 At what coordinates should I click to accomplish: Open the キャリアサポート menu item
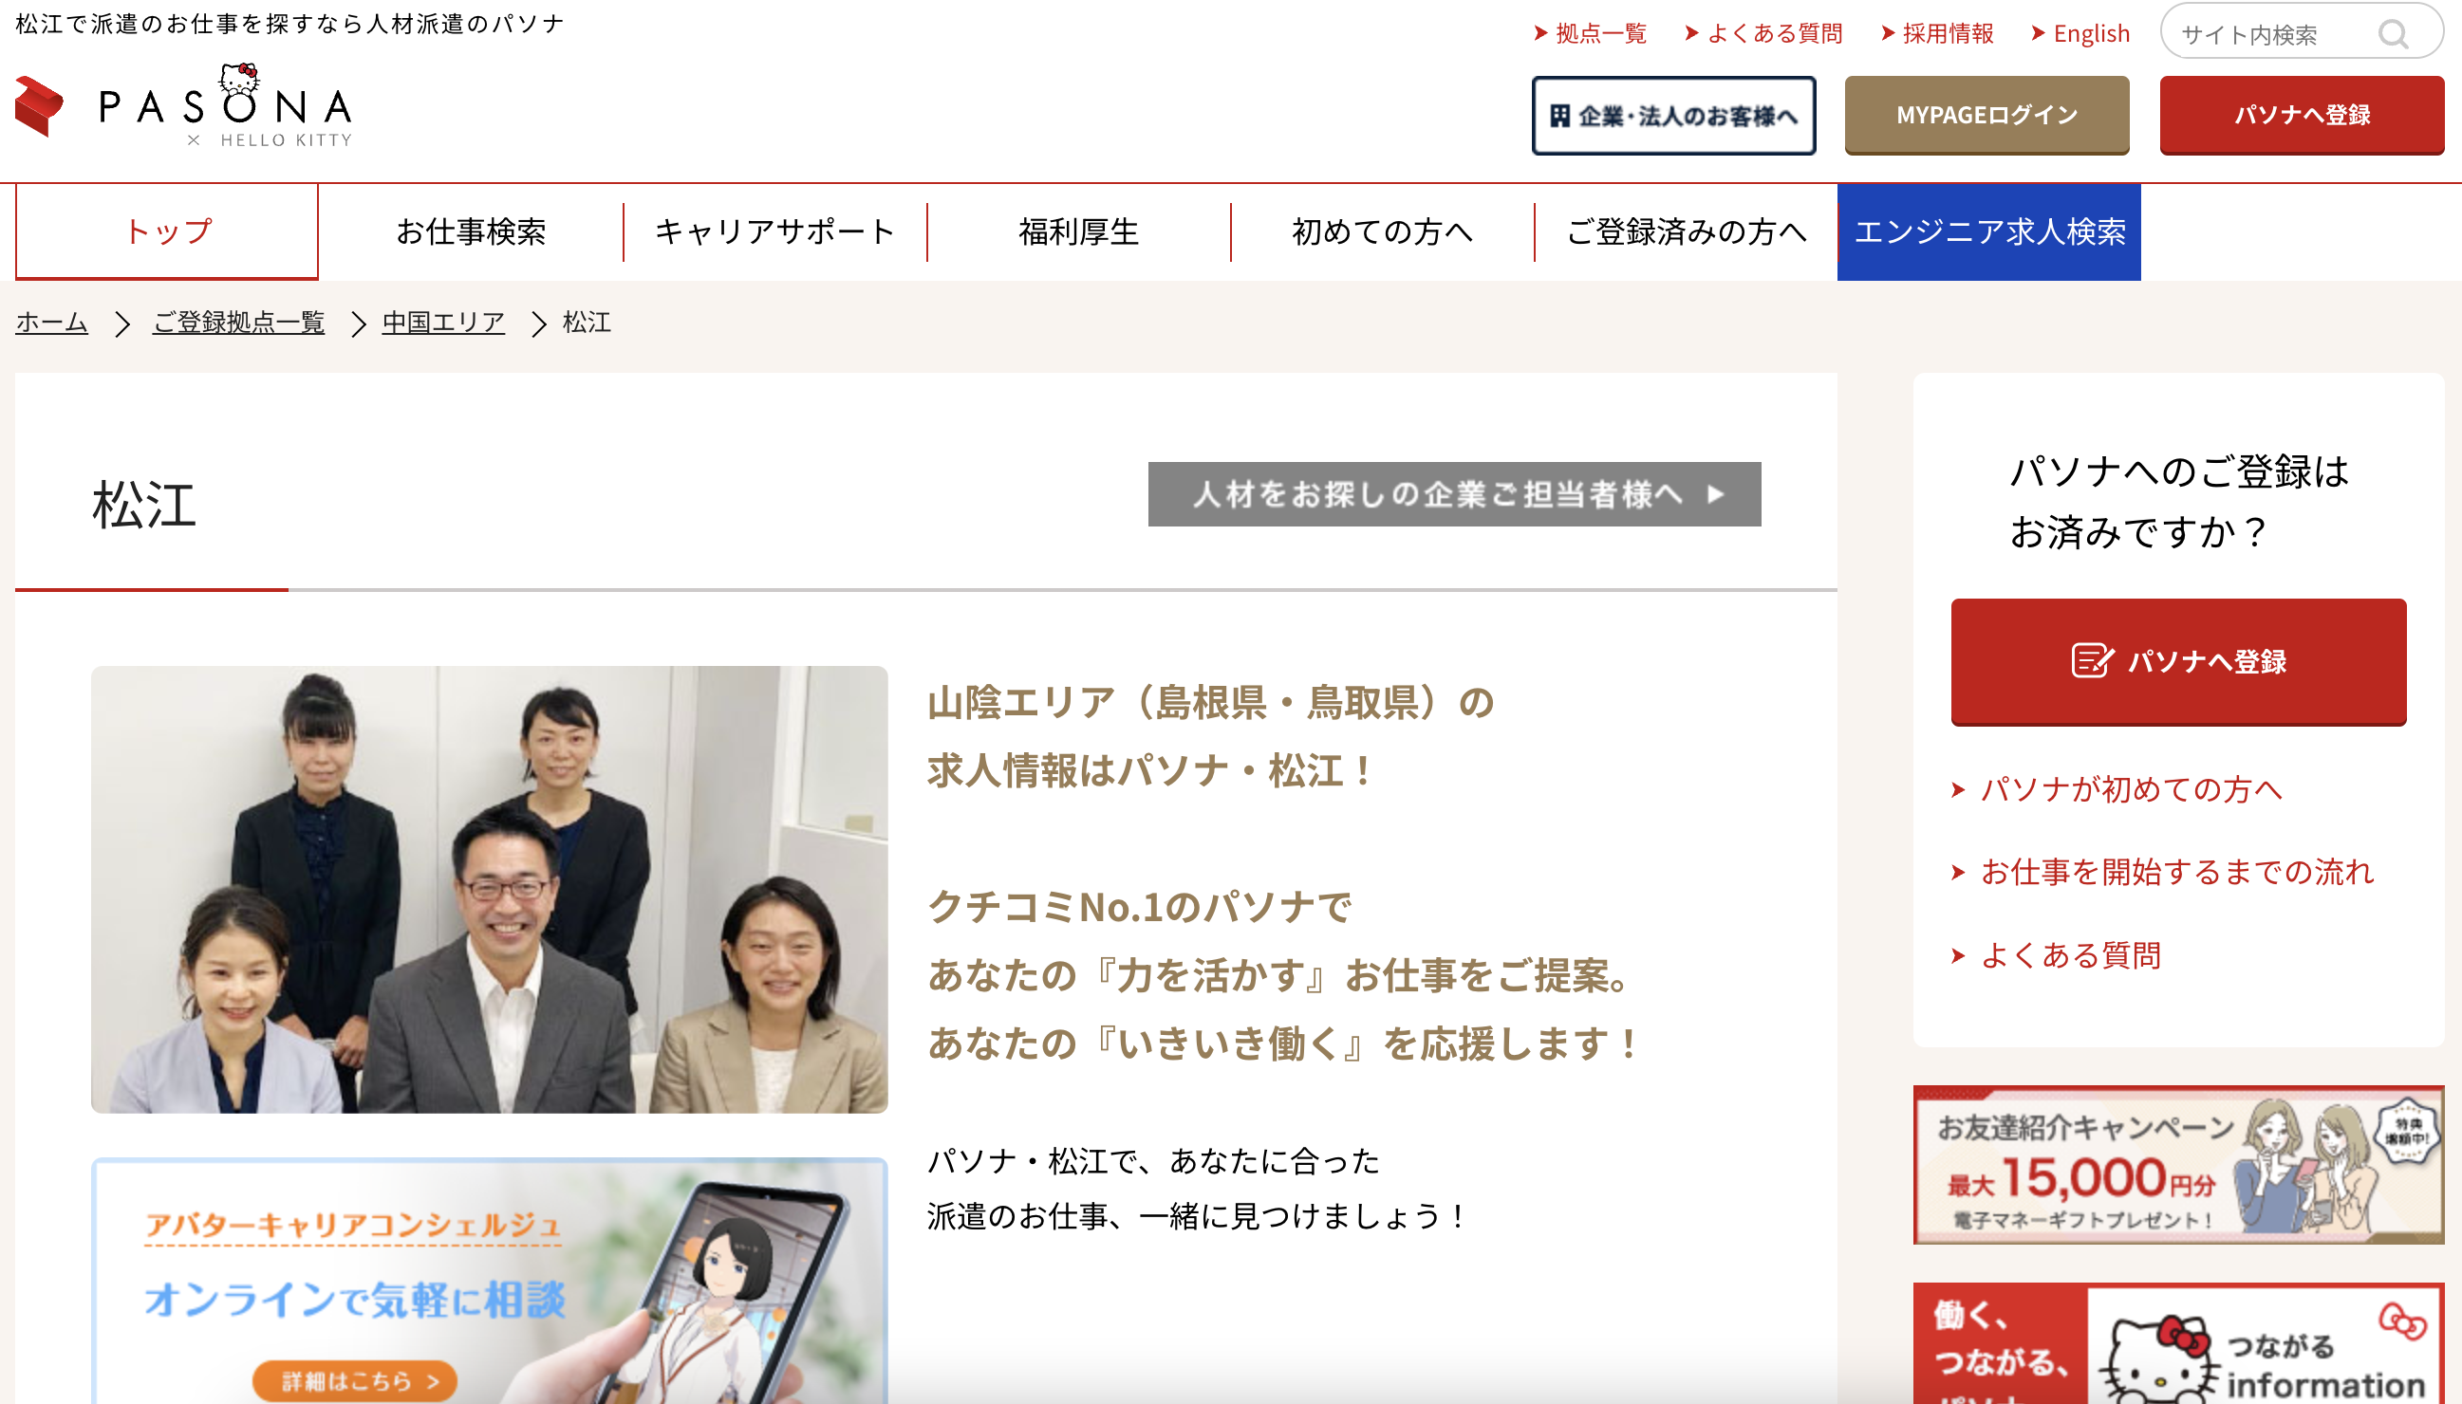[774, 232]
